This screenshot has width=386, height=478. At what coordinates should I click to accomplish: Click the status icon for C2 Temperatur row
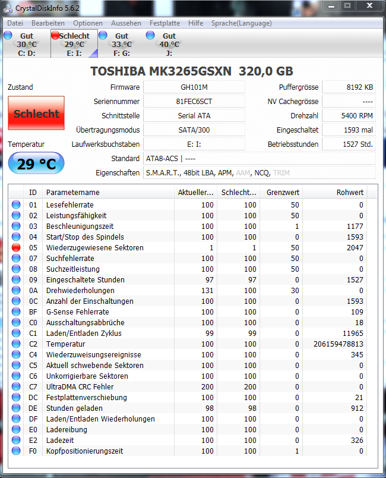pos(16,344)
